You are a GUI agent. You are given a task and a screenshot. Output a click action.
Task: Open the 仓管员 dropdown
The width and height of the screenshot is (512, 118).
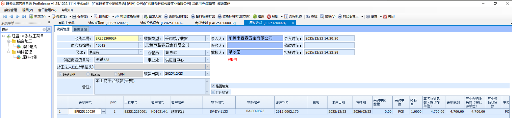208,53
